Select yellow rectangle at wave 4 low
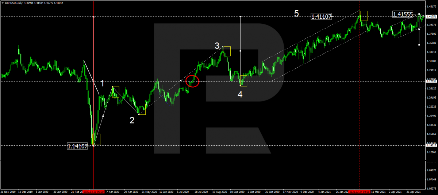 pos(243,81)
